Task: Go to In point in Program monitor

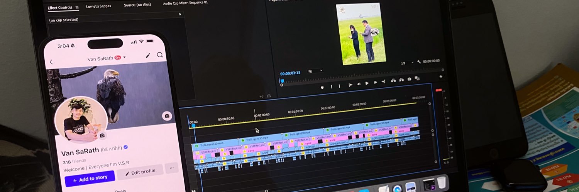Action: (x=350, y=85)
